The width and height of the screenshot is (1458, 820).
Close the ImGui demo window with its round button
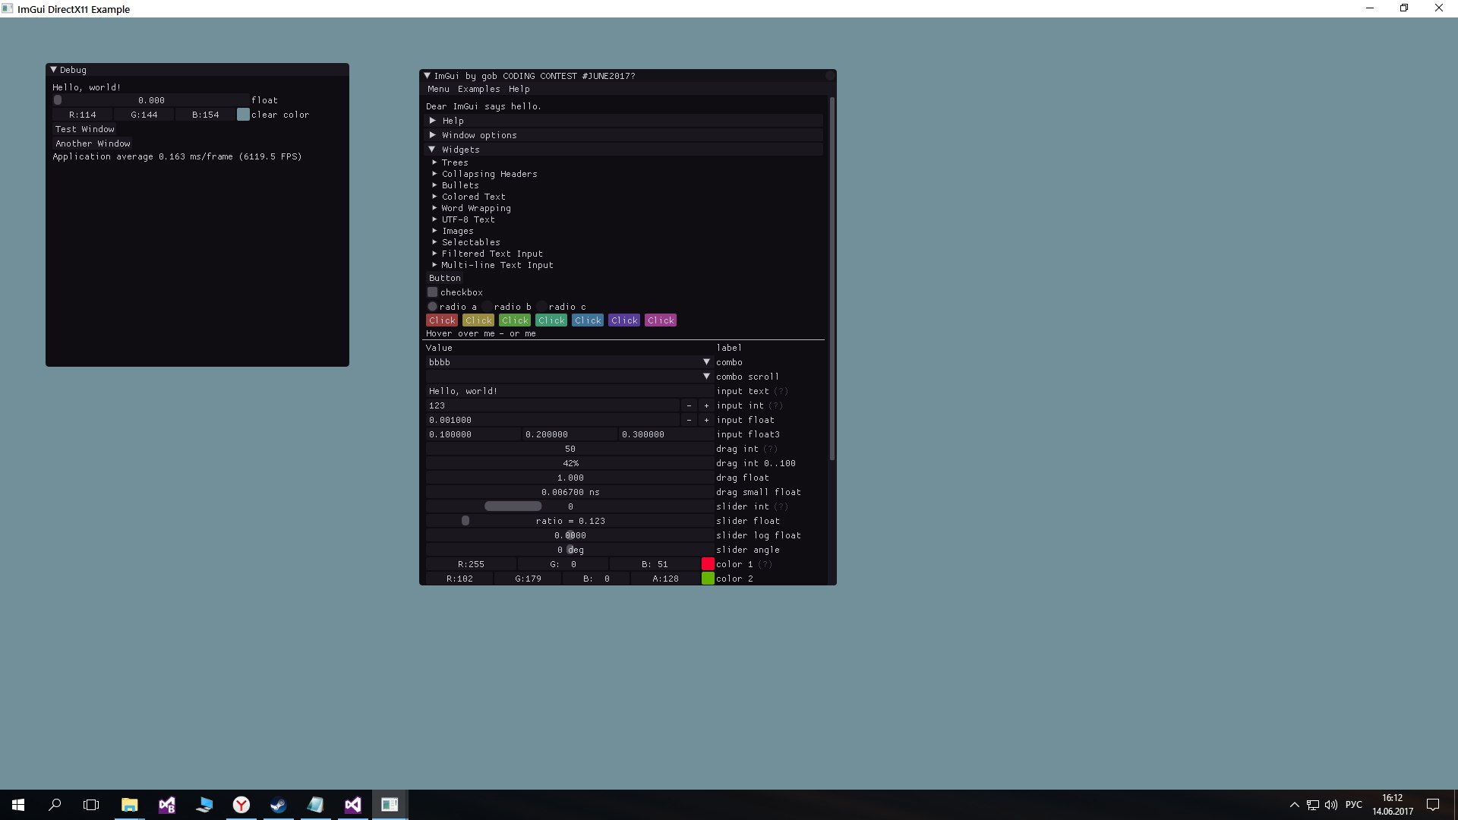tap(829, 76)
